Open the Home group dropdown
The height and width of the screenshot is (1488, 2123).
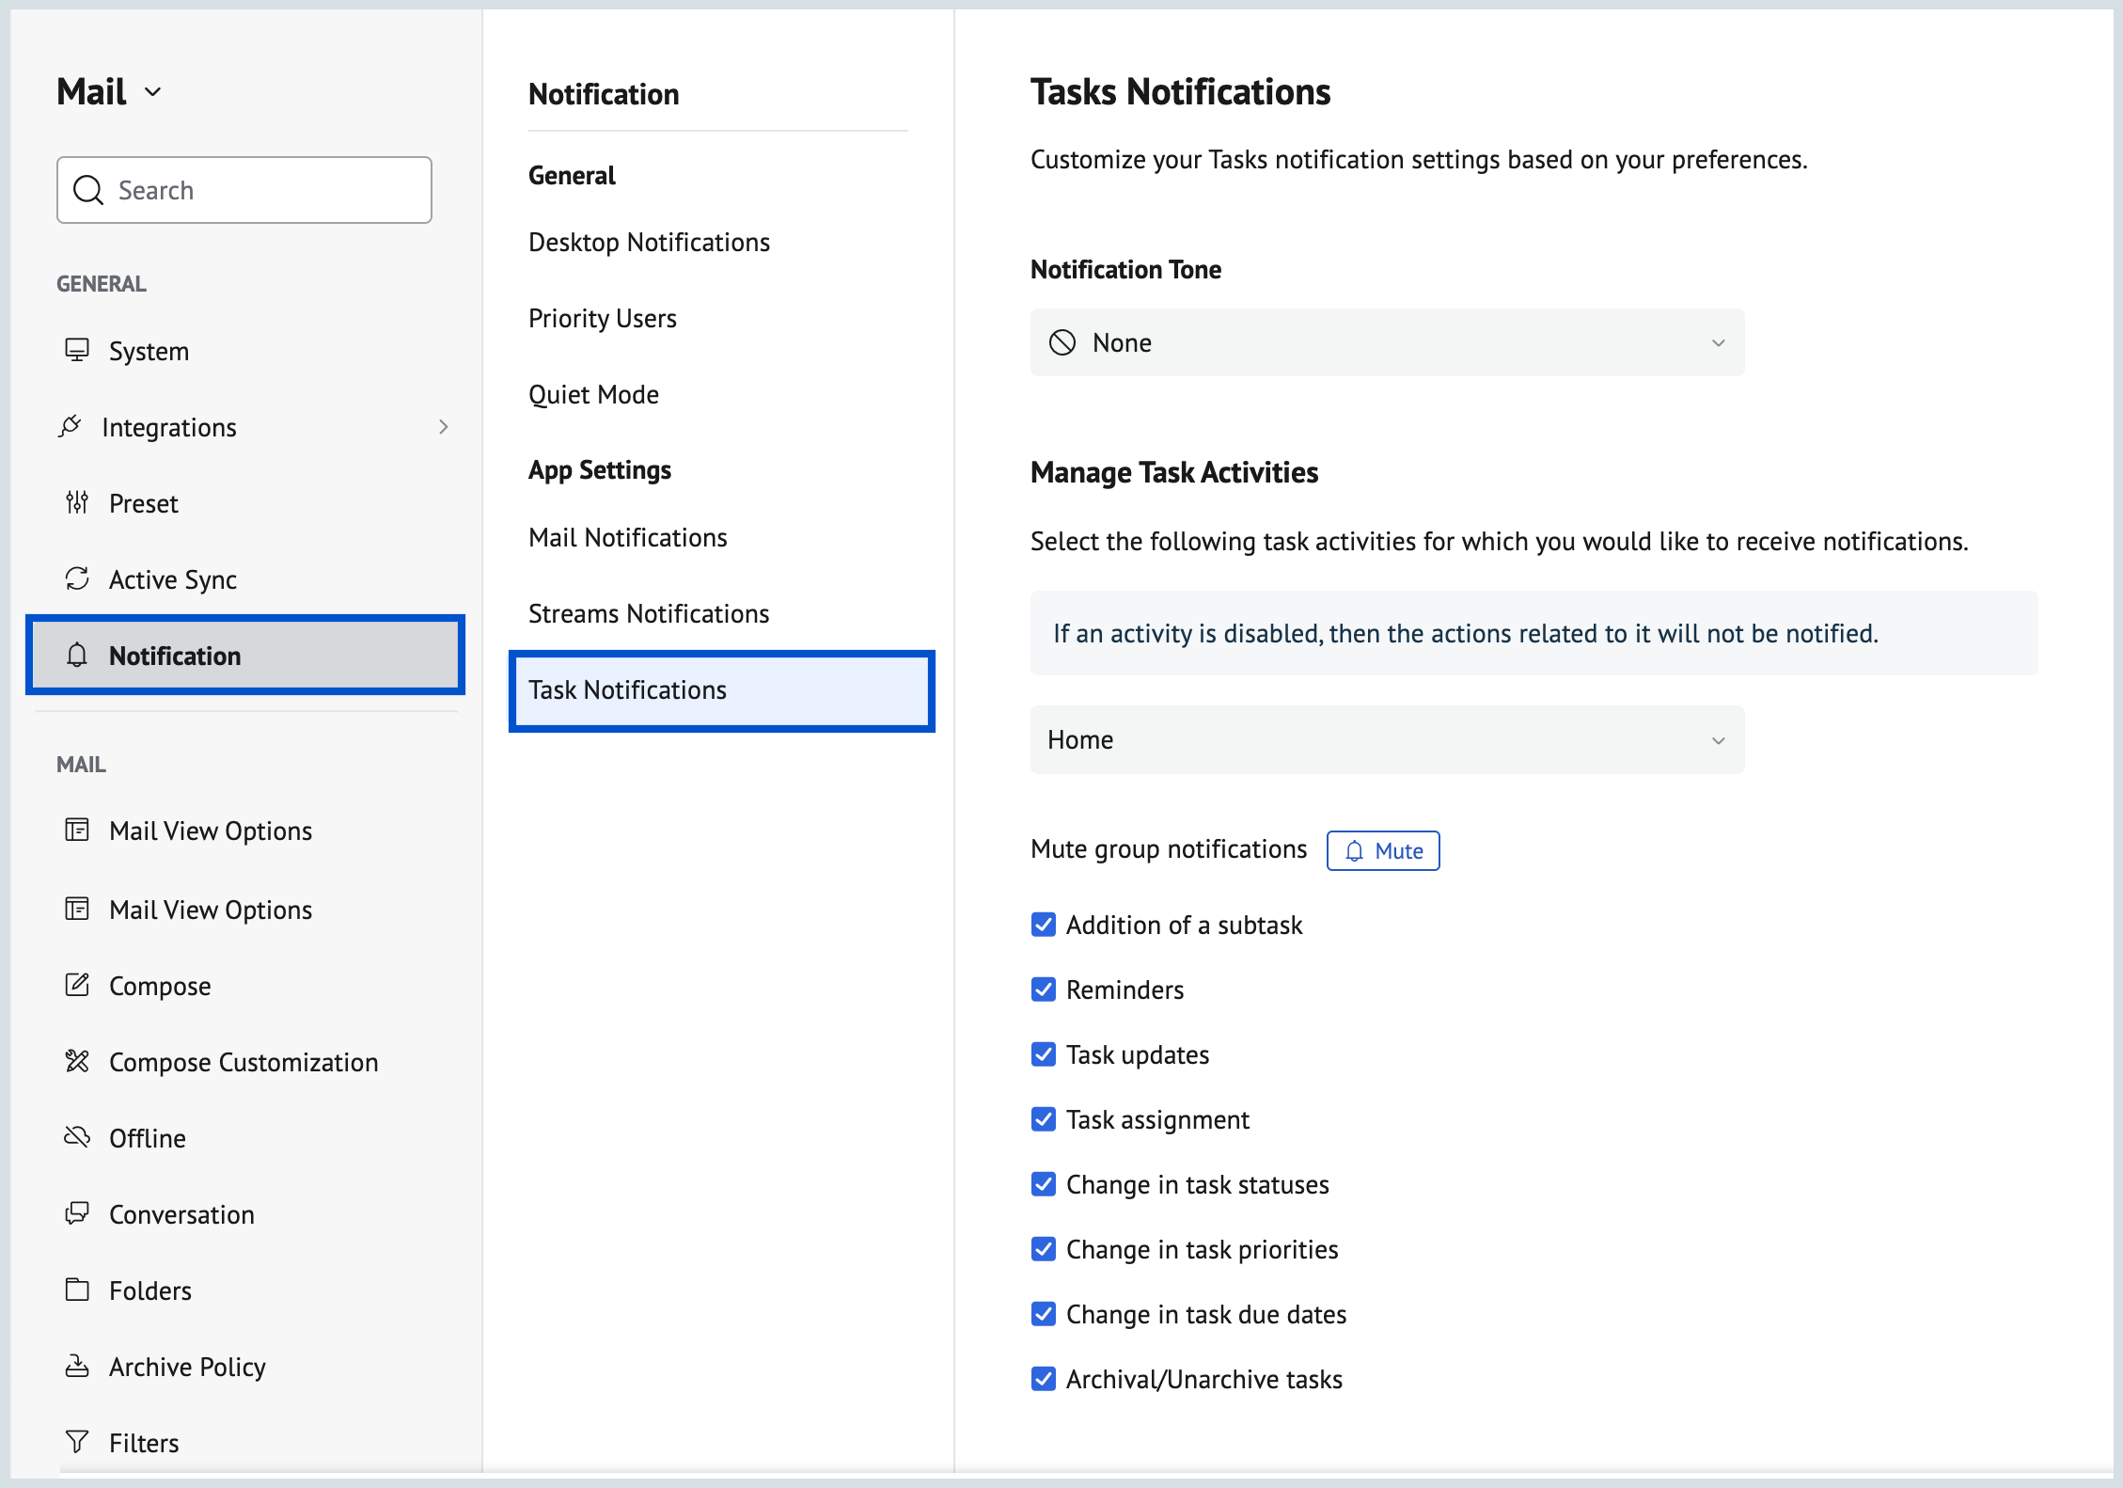point(1387,740)
